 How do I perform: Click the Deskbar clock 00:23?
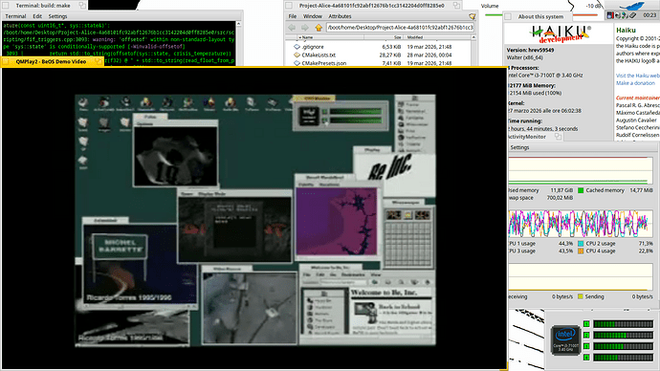click(x=649, y=15)
